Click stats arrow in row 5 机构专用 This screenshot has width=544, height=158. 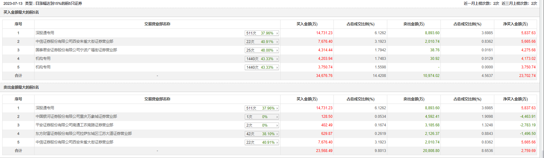click(277, 67)
